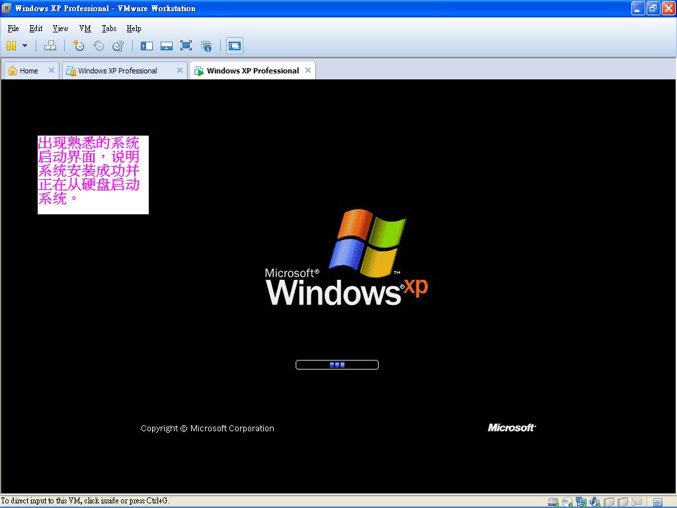Click the first greyed-out device status icon

[609, 502]
